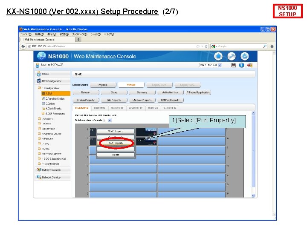
Task: Expand the 4.Extension folder
Action: 40,129
